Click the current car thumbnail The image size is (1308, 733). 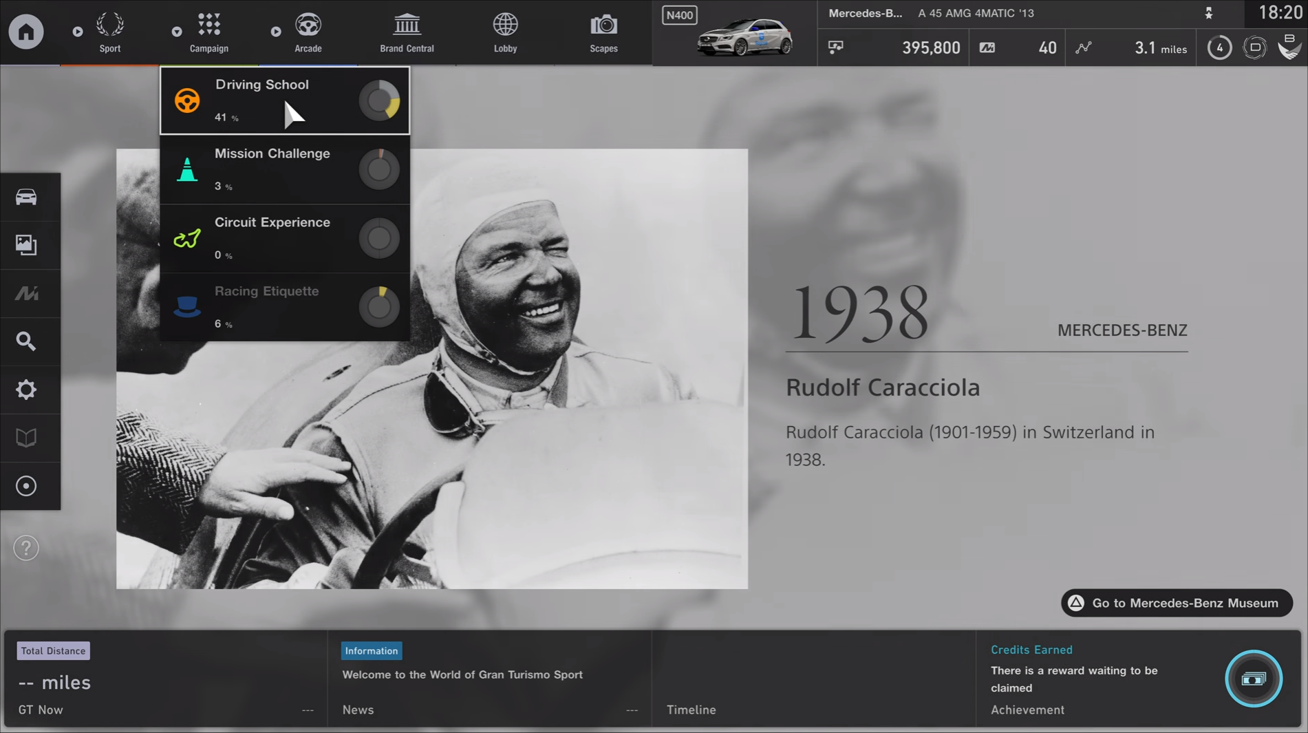coord(744,38)
